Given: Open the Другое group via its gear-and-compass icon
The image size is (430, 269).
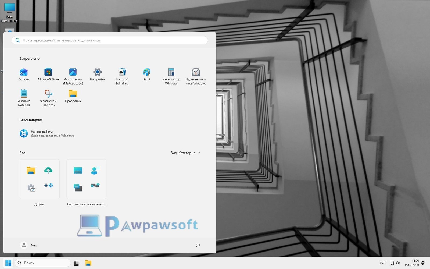Looking at the screenshot, I should pos(48,186).
